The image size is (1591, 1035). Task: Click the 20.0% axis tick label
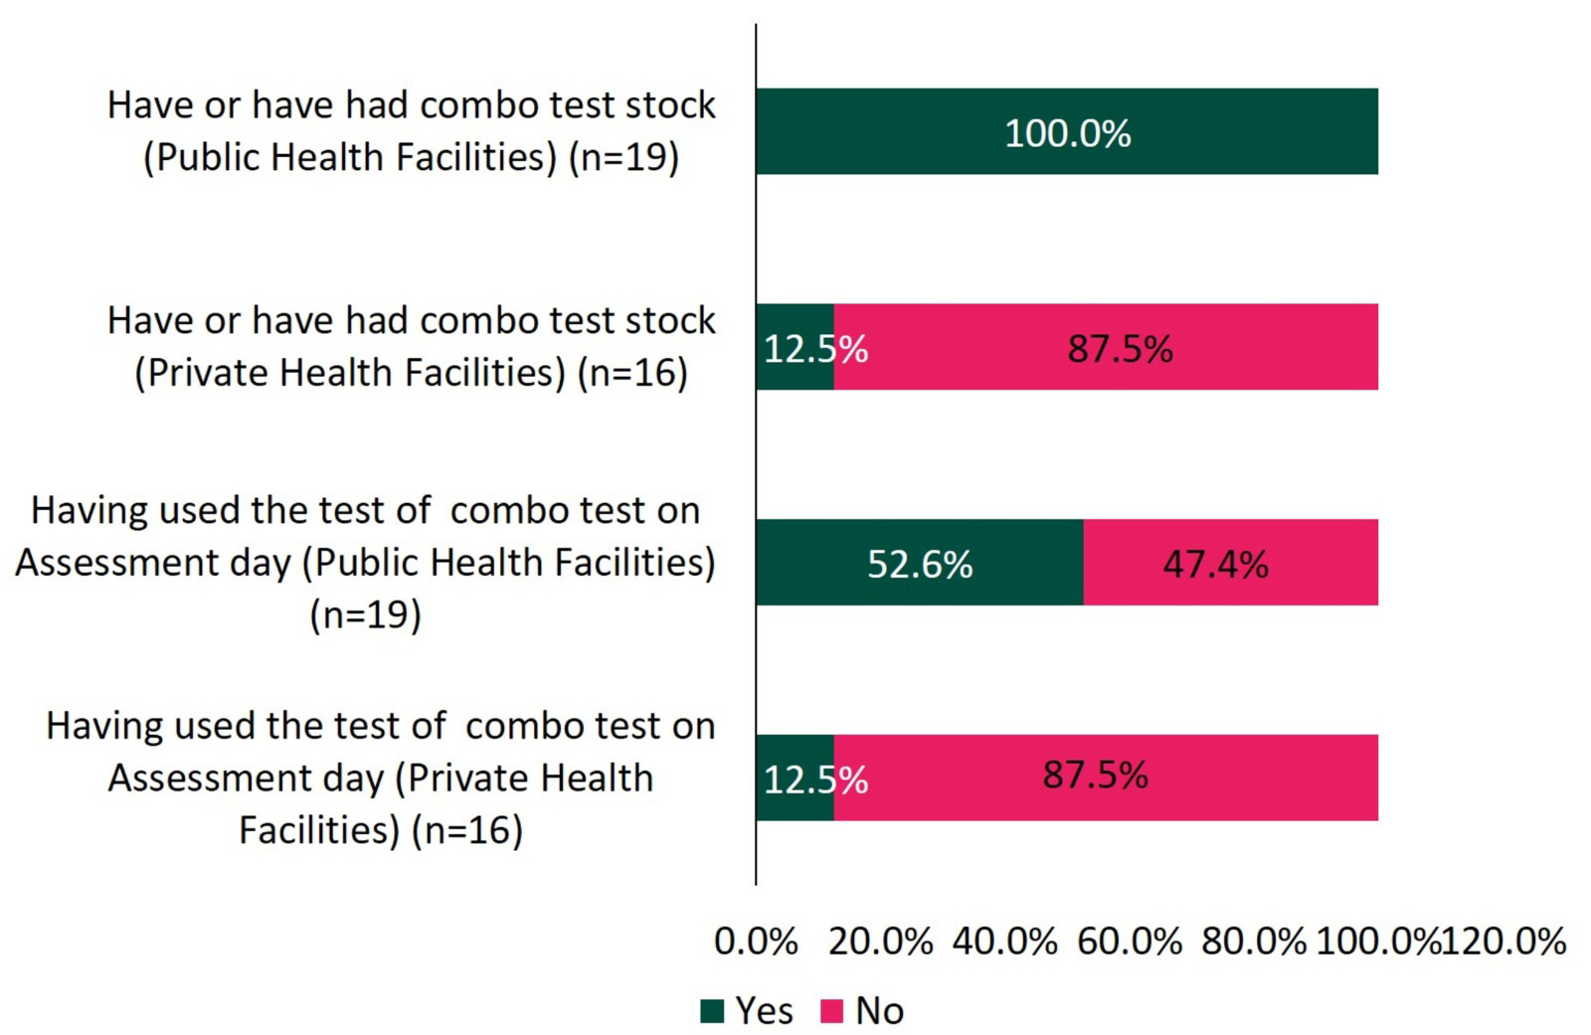point(880,941)
